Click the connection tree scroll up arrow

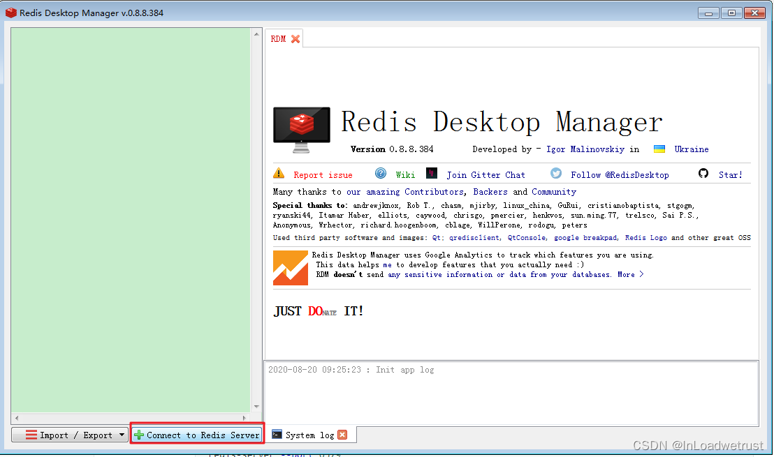click(256, 34)
